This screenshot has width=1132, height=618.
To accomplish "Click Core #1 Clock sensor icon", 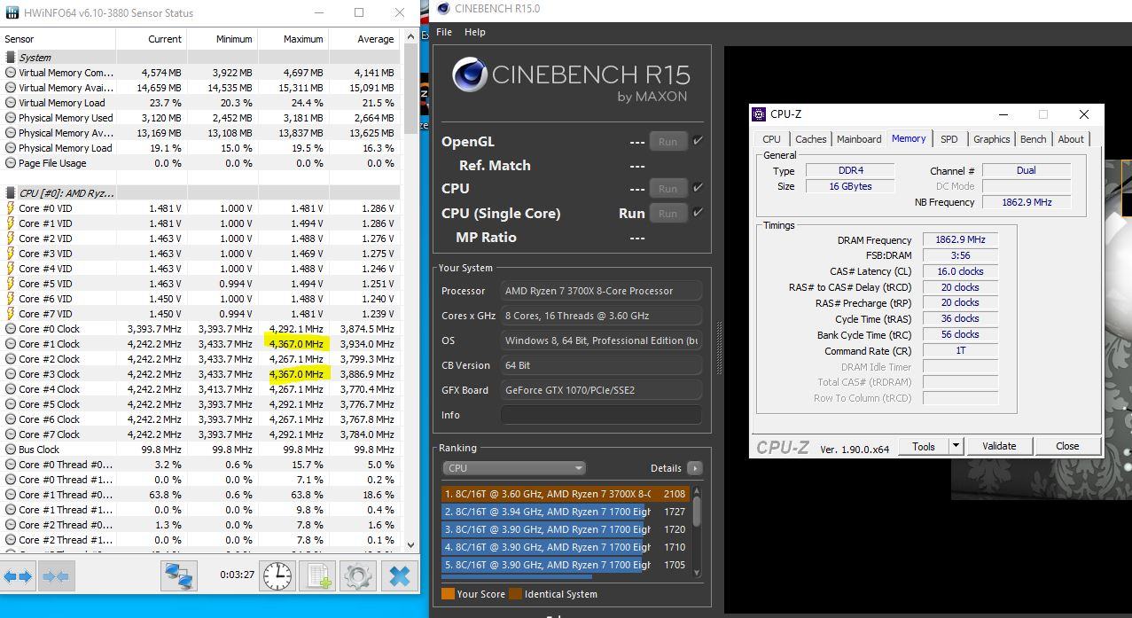I will click(11, 344).
